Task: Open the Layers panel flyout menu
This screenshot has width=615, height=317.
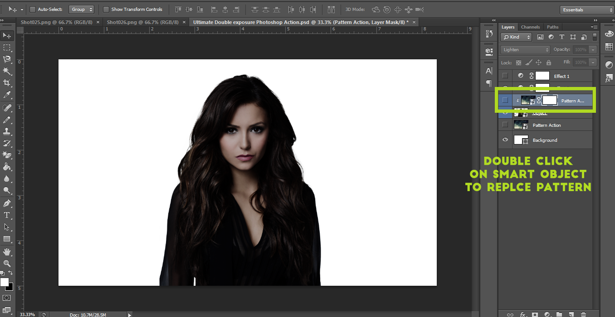Action: [595, 27]
